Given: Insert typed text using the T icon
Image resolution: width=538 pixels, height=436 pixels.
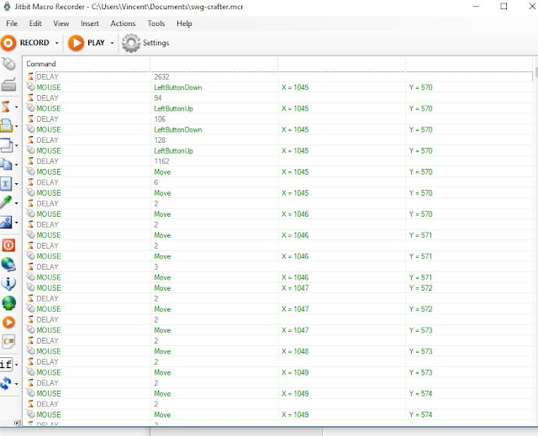Looking at the screenshot, I should click(6, 184).
